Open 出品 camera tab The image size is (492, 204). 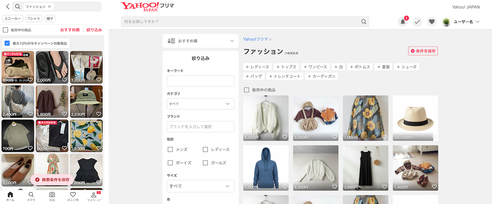point(52,197)
